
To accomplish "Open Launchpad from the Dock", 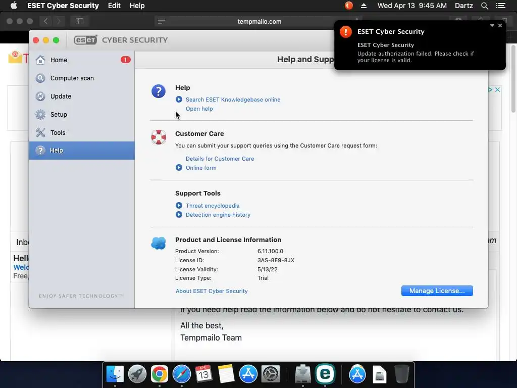I will pos(137,374).
